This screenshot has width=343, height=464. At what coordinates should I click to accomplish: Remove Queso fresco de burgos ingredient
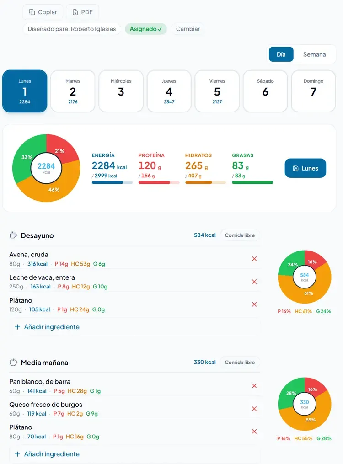pyautogui.click(x=254, y=409)
